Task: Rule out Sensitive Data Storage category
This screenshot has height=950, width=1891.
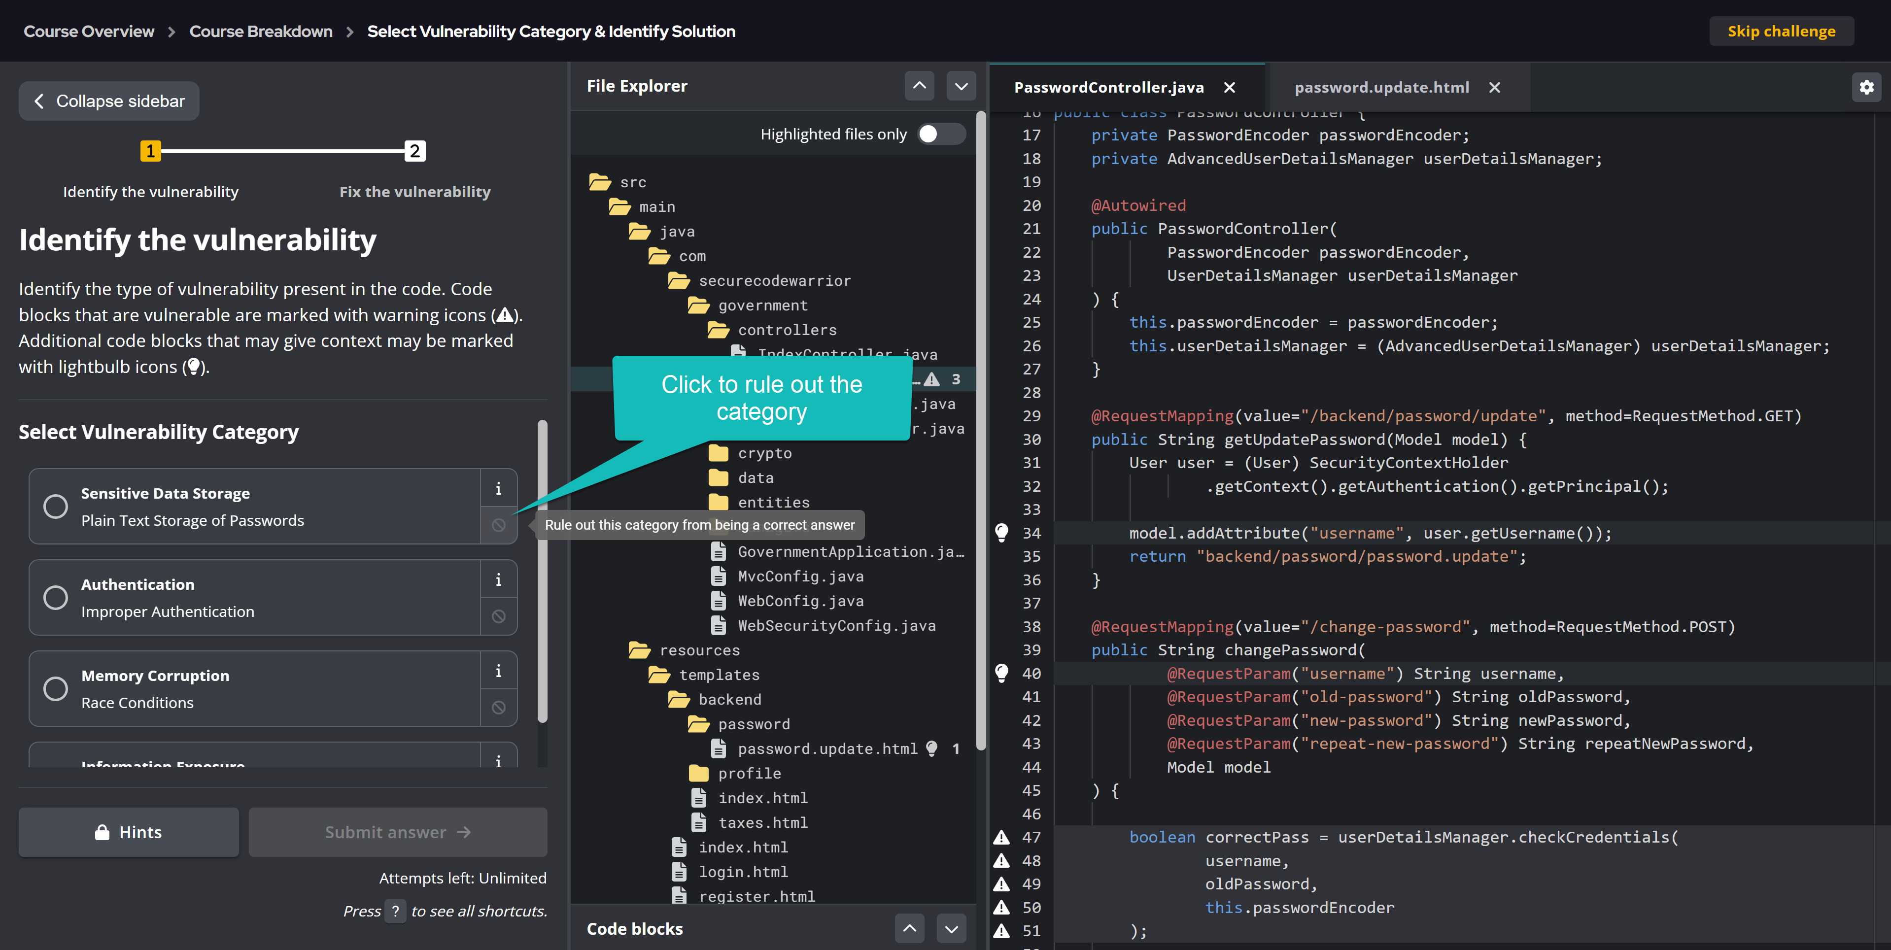Action: (x=498, y=525)
